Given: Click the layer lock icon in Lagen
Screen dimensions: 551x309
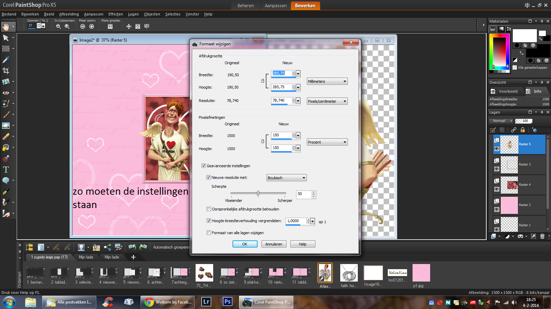Looking at the screenshot, I should tap(523, 130).
